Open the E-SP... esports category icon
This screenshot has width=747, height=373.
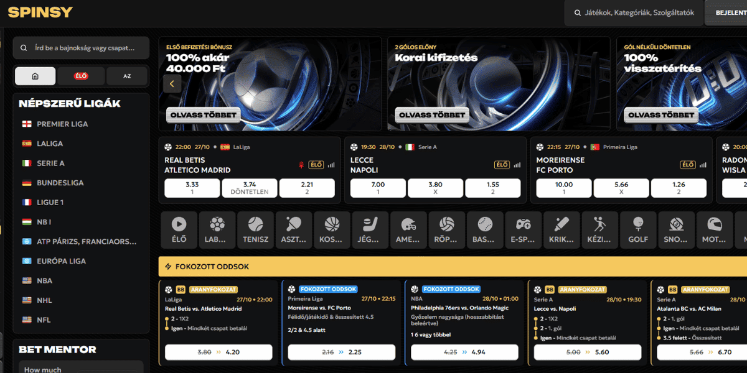point(524,230)
